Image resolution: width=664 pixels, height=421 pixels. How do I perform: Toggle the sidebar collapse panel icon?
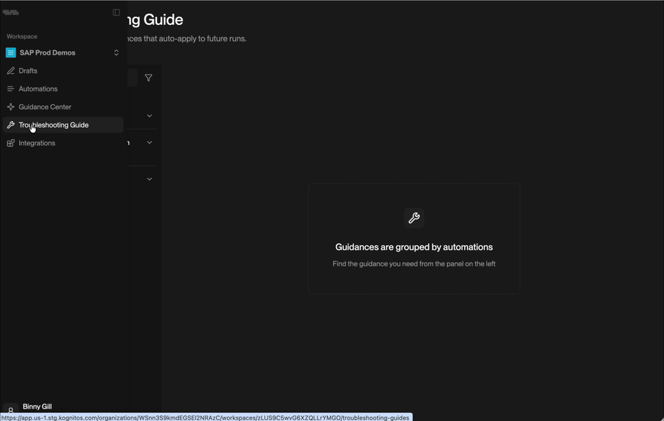[116, 12]
